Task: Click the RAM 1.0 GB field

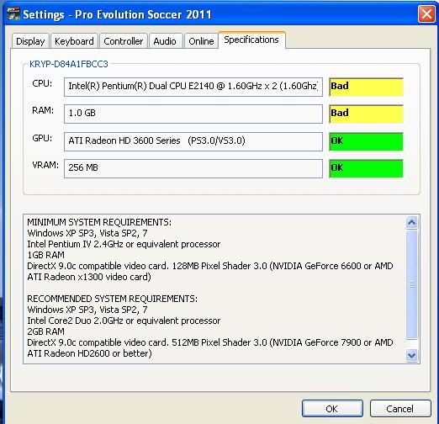Action: click(x=193, y=114)
